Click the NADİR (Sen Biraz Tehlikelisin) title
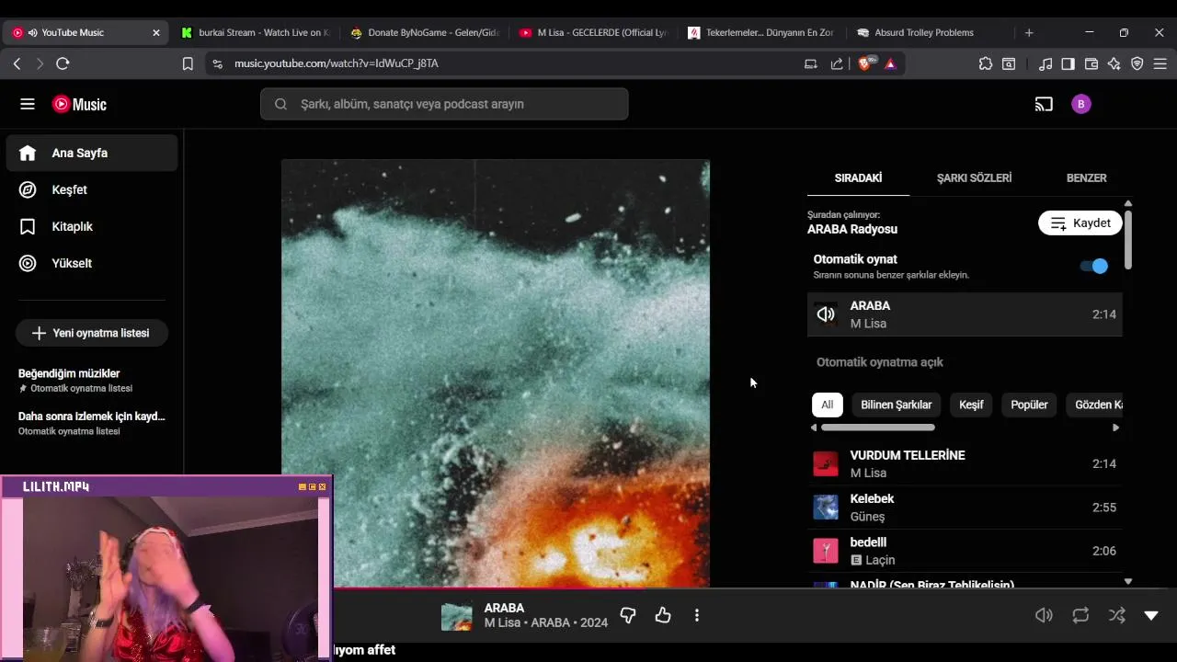This screenshot has height=662, width=1177. click(x=931, y=584)
